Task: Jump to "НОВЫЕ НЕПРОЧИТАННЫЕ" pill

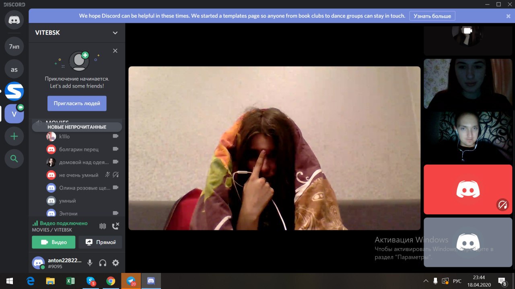Action: click(x=77, y=127)
